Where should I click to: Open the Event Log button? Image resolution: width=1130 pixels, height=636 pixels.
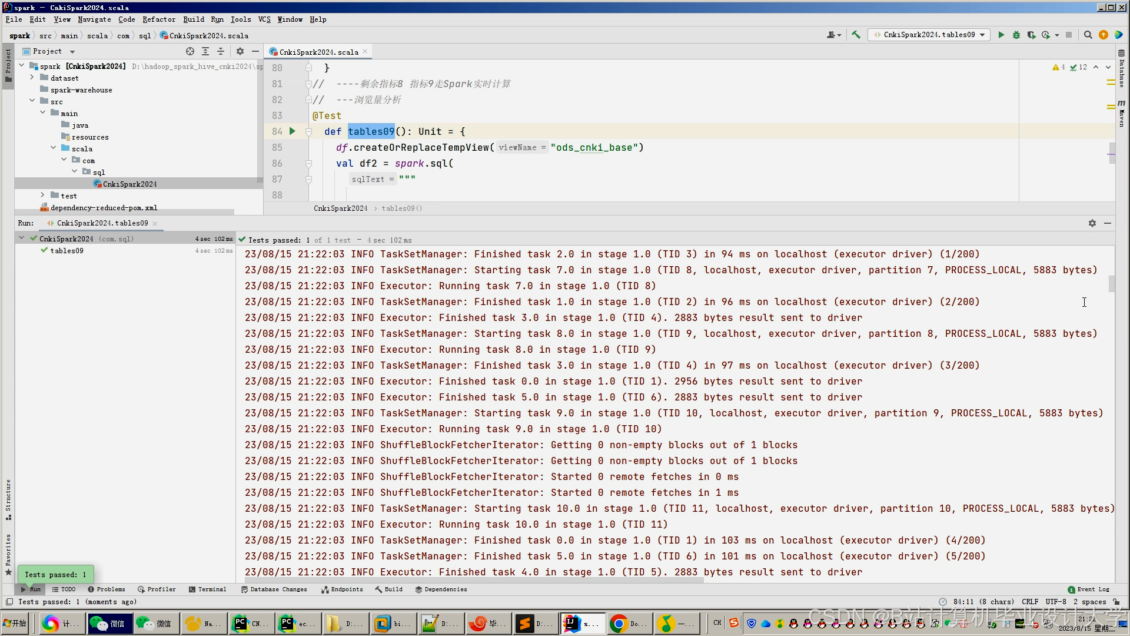tap(1088, 589)
